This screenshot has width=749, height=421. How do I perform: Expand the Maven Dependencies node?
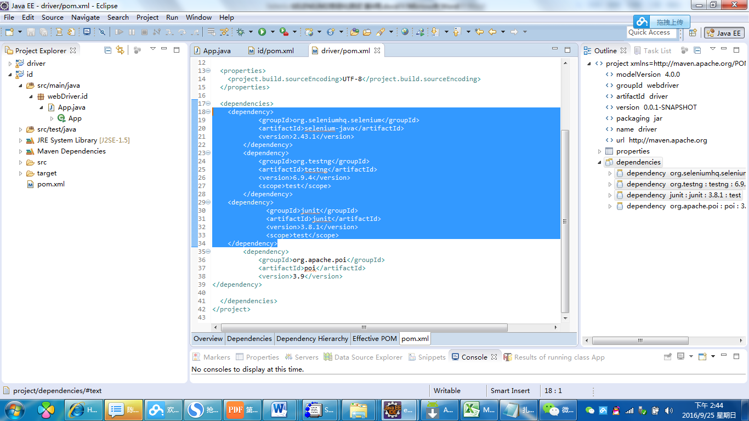[20, 151]
